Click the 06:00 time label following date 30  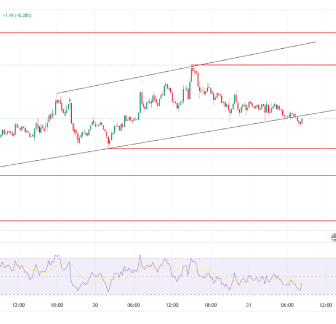click(x=134, y=305)
